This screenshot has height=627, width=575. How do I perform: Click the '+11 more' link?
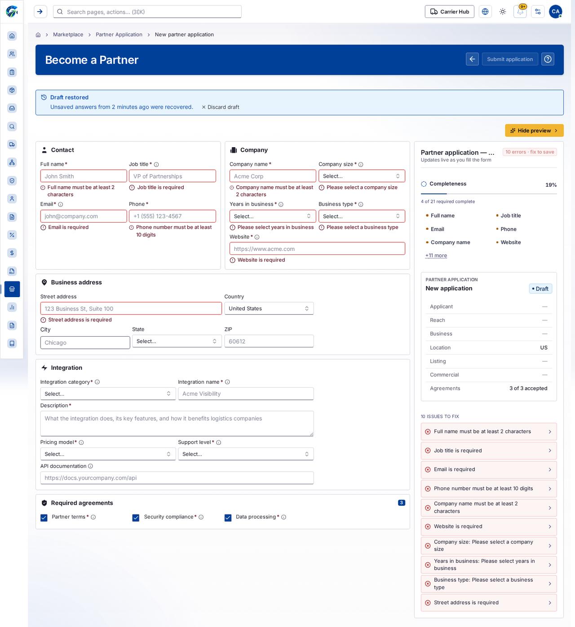(436, 255)
